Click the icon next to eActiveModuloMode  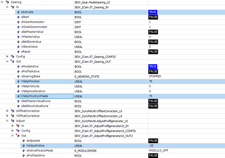(23, 151)
